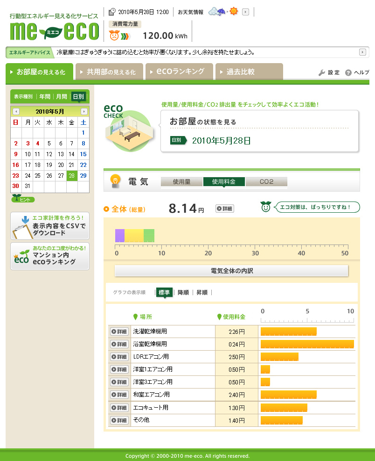
Task: Click the angry face consumption icon
Action: point(114,35)
